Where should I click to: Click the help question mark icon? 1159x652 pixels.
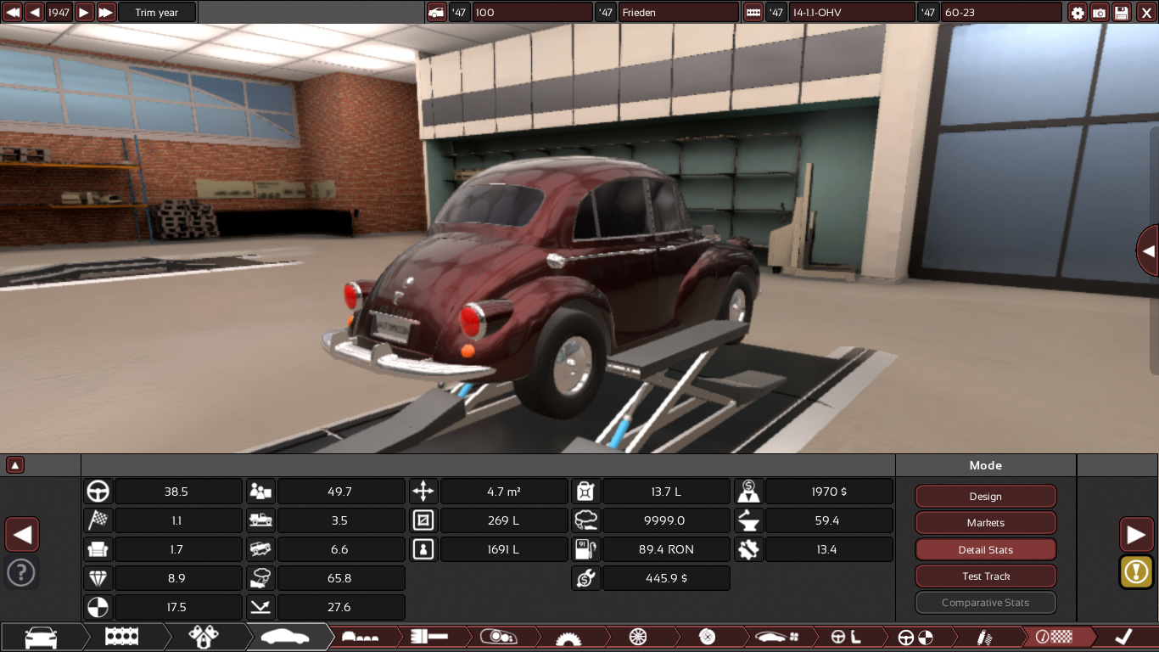[21, 572]
